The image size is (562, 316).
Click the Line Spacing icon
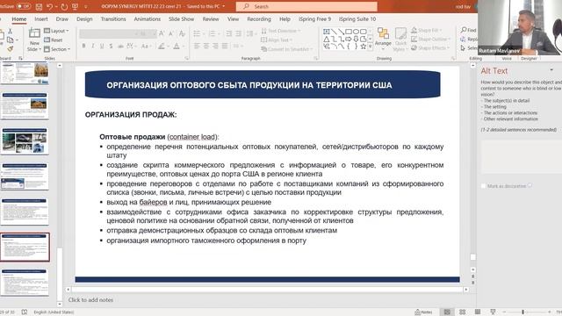[x=249, y=33]
